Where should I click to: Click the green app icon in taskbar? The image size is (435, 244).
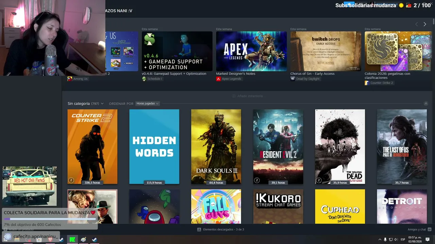click(72, 240)
